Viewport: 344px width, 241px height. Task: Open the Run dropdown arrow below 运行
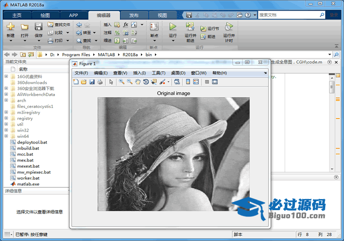173,40
